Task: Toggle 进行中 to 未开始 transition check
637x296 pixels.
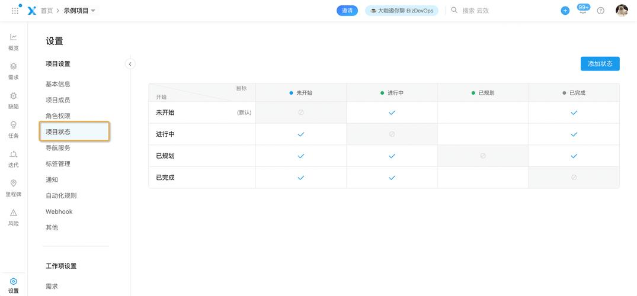Action: pos(301,134)
